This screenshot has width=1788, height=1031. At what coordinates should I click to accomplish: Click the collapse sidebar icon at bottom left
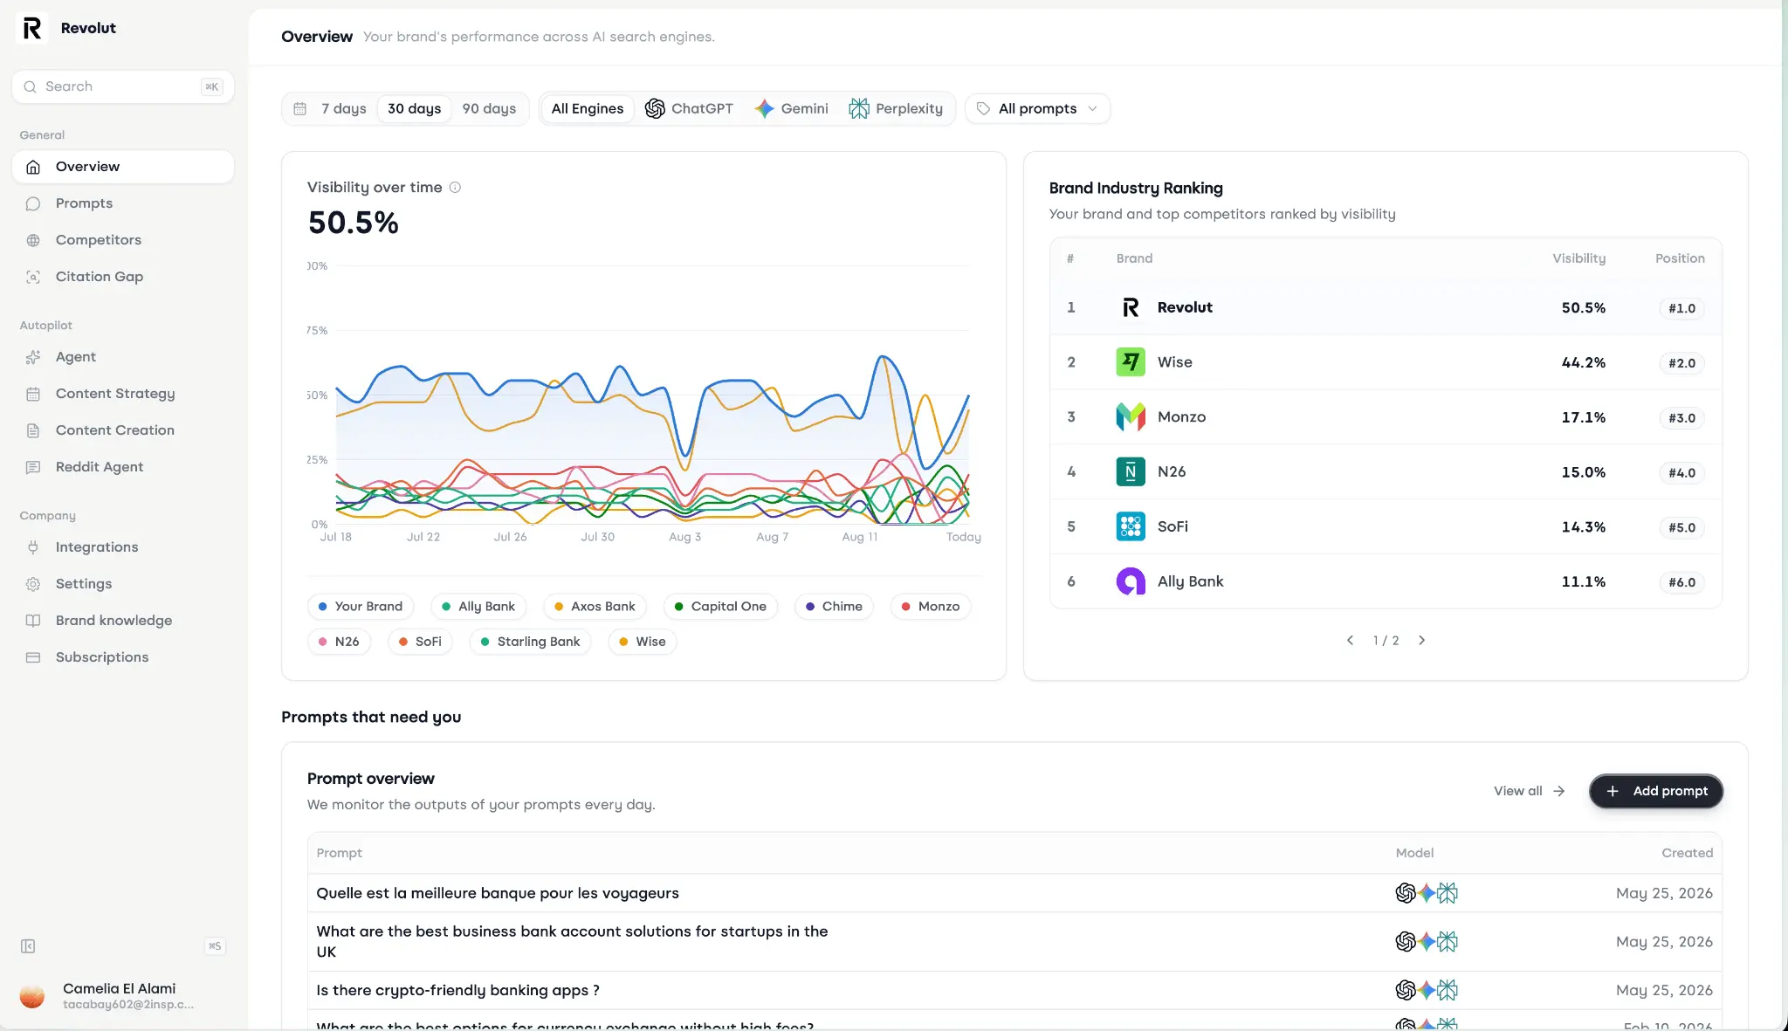pos(28,946)
